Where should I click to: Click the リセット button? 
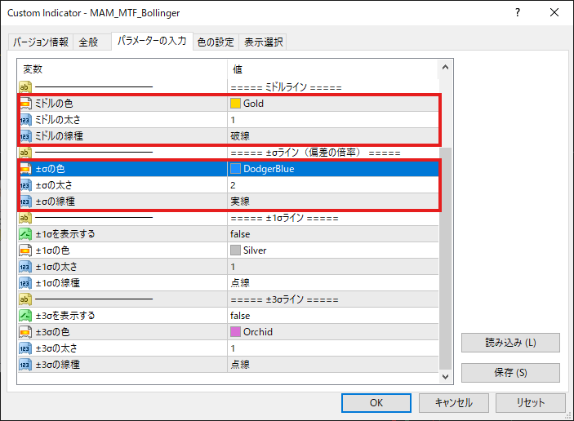click(531, 403)
